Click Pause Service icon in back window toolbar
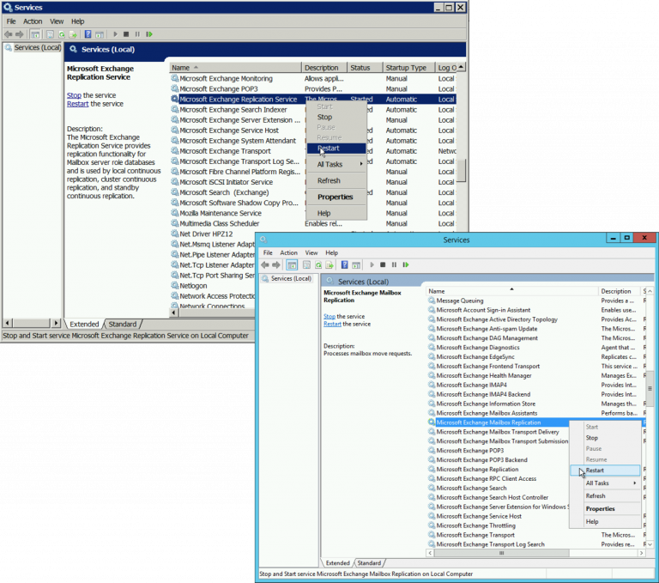The height and width of the screenshot is (583, 659). pyautogui.click(x=137, y=34)
